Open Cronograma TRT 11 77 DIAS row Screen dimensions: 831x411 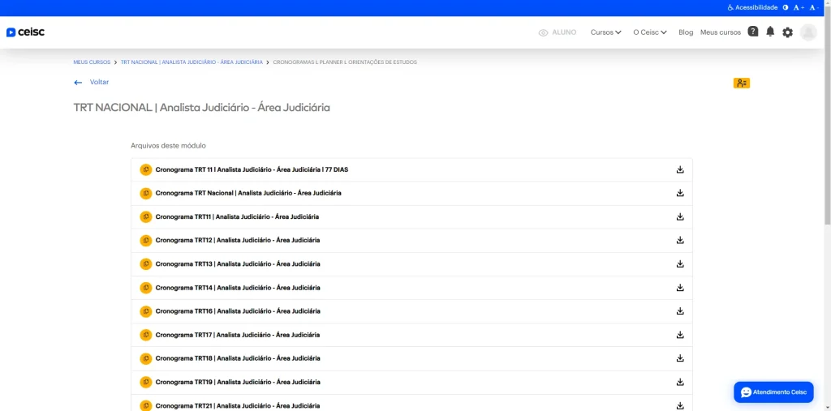click(x=411, y=170)
